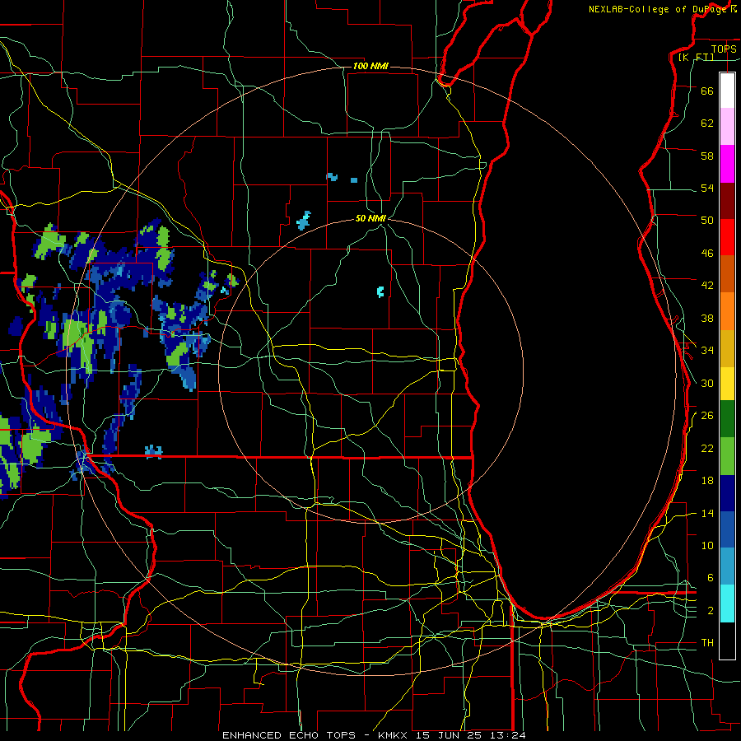Click the 18 legend value
Screen dimensions: 741x741
707,481
